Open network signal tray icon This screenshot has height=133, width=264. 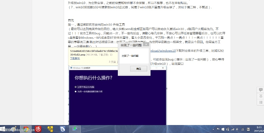(x=233, y=129)
